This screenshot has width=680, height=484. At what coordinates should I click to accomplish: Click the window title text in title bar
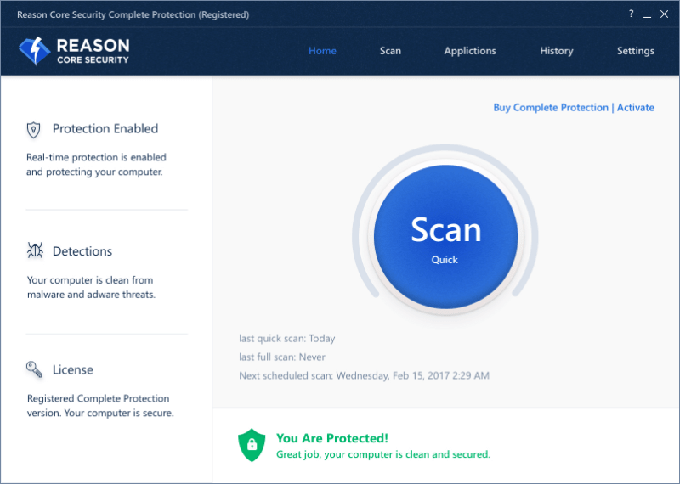point(133,14)
